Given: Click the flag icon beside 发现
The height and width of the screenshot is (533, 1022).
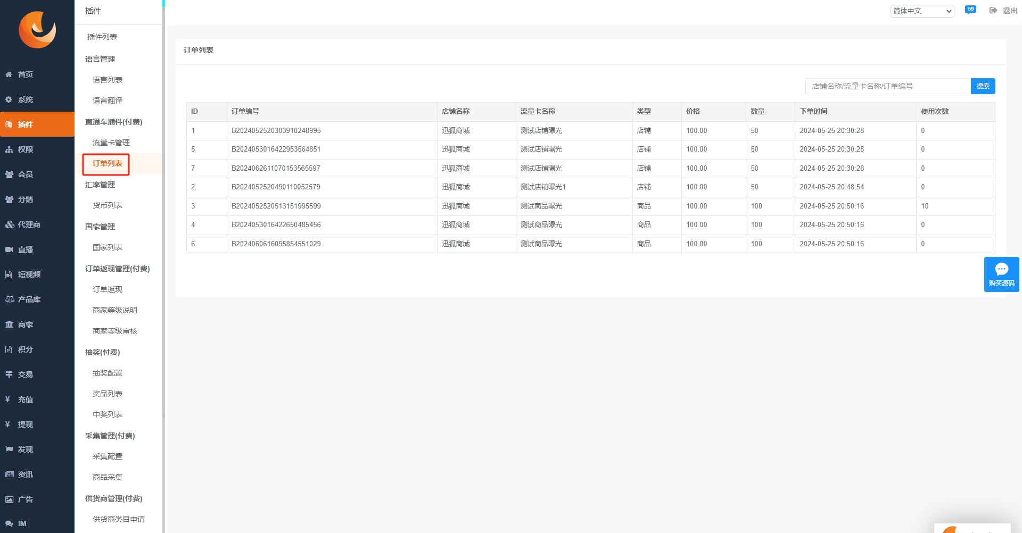Looking at the screenshot, I should pyautogui.click(x=9, y=449).
